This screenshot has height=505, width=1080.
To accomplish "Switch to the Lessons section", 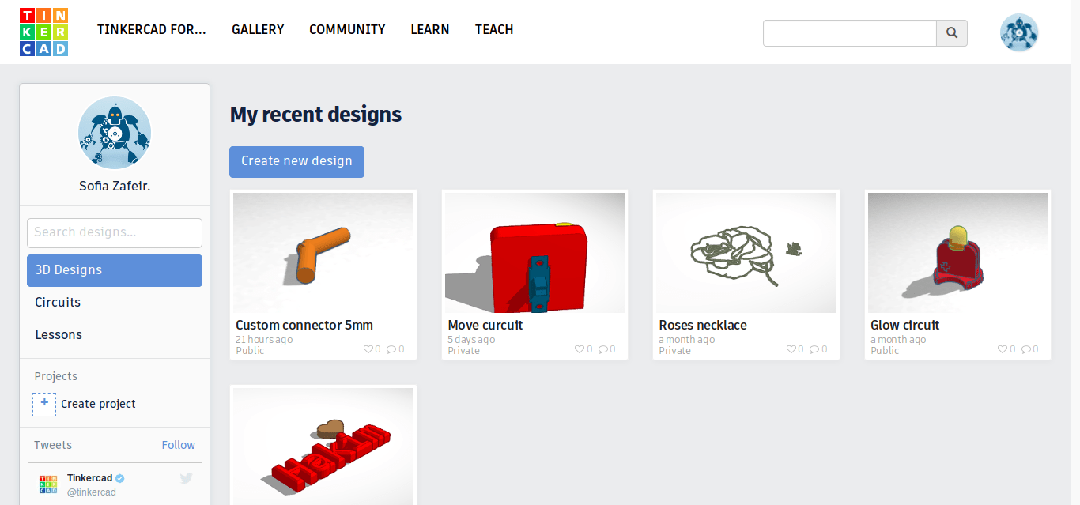I will (x=59, y=334).
